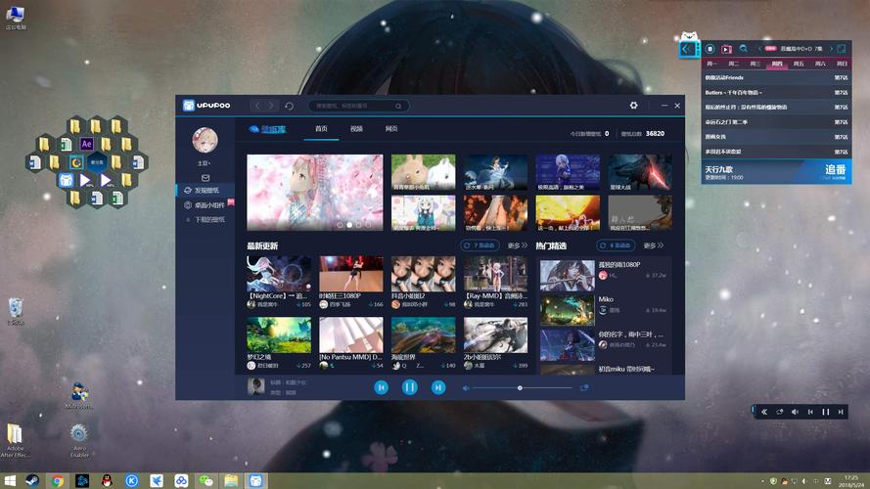Open the Miko entry in 热门精选
The image size is (870, 489).
(x=606, y=310)
